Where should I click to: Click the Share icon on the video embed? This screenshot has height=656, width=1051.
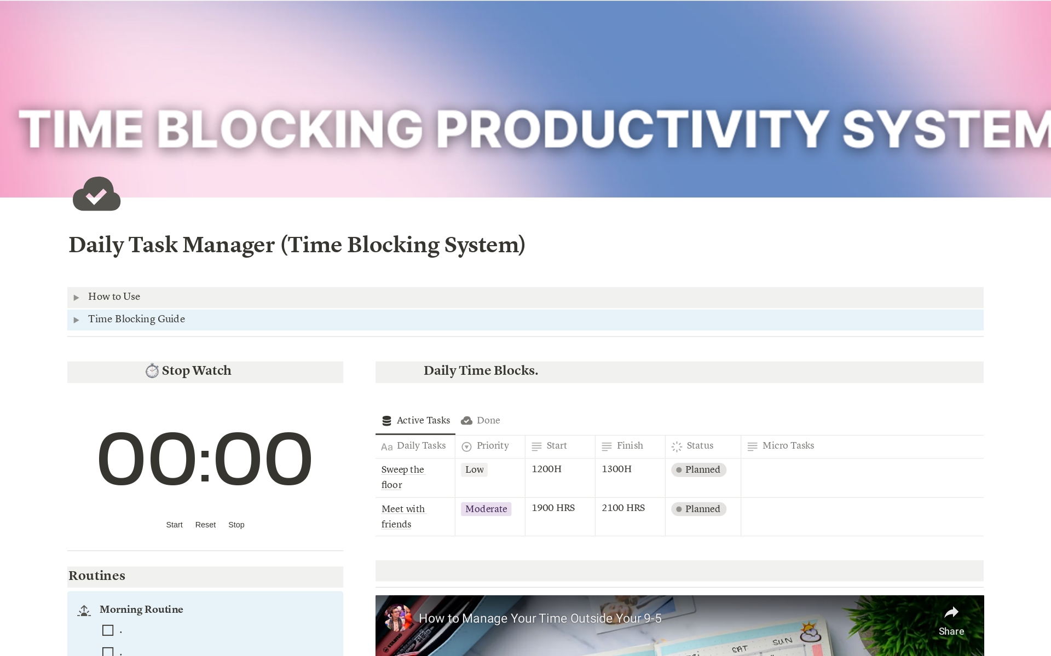[x=951, y=613]
